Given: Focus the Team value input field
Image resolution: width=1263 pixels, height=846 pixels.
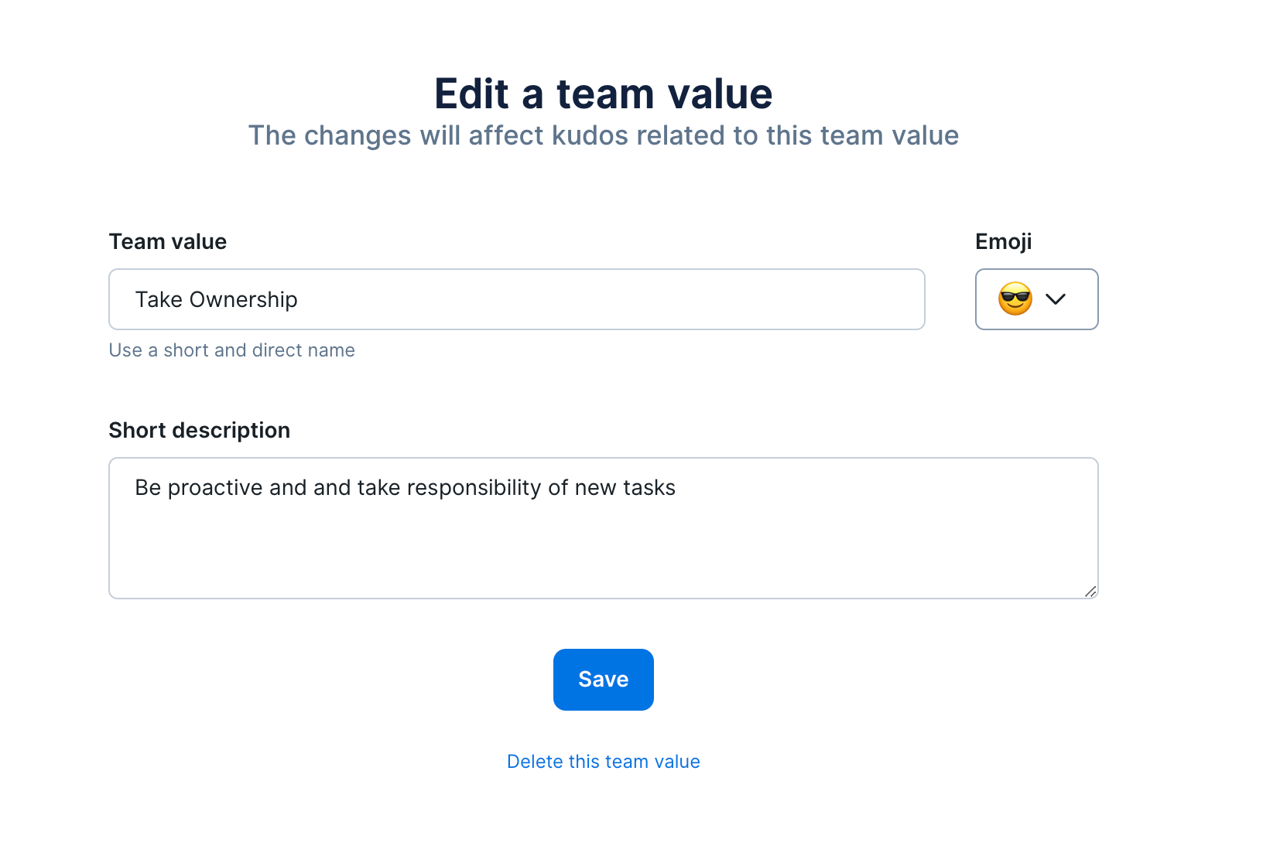Looking at the screenshot, I should click(516, 299).
